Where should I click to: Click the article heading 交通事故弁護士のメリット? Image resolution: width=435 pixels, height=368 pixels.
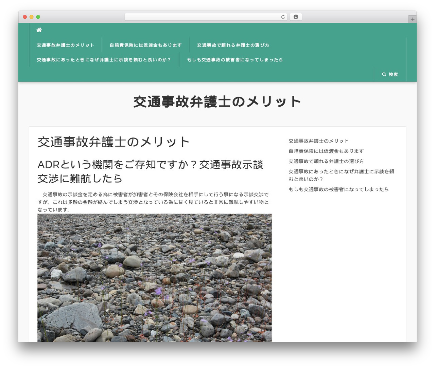[x=114, y=142]
